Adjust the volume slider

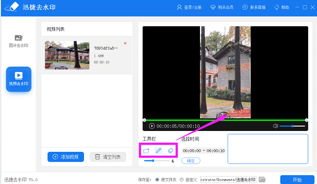[292, 126]
